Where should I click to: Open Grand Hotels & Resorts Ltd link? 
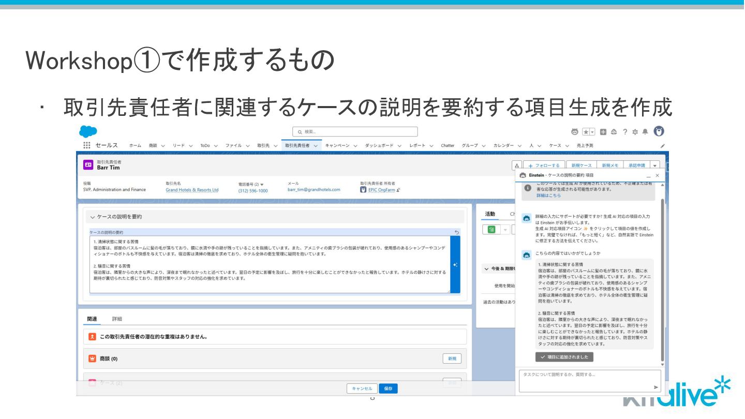tap(192, 190)
